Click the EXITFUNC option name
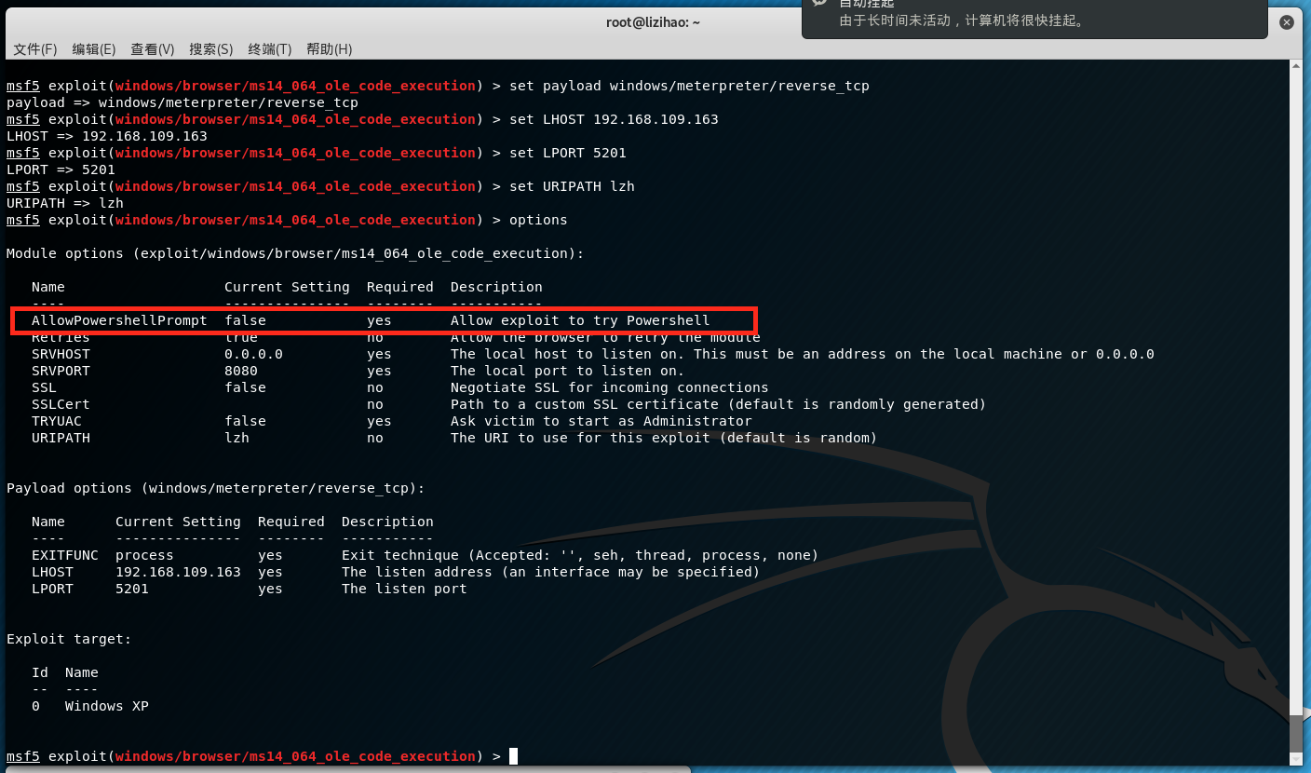 coord(65,555)
